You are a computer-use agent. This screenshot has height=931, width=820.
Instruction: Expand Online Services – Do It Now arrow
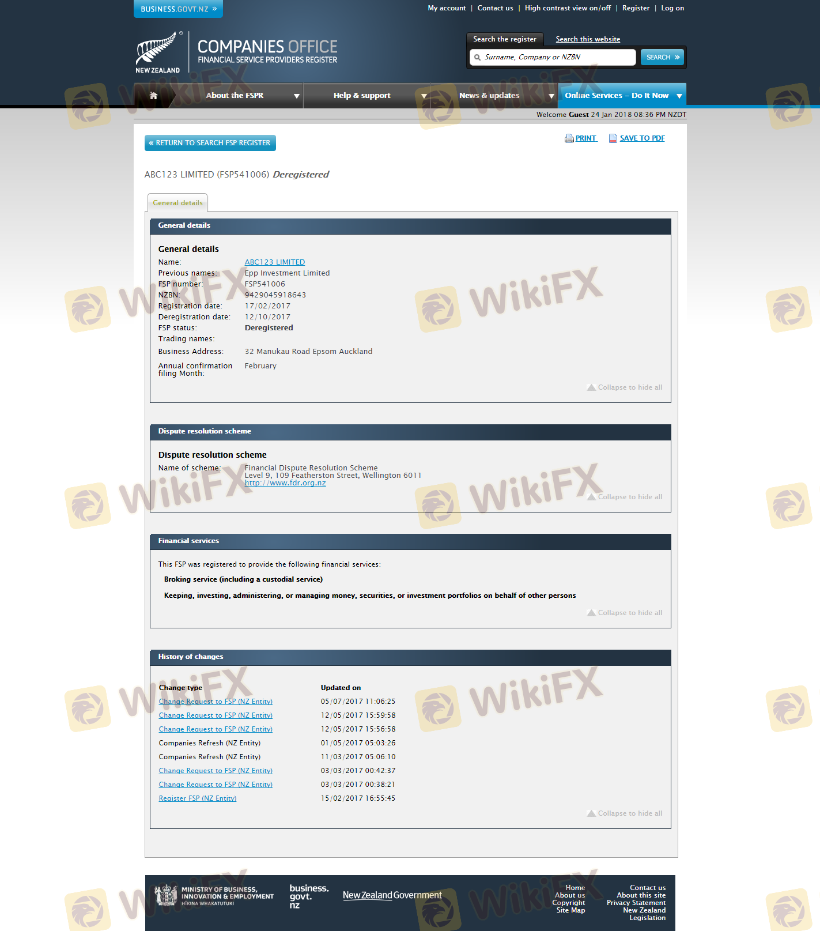click(x=679, y=96)
